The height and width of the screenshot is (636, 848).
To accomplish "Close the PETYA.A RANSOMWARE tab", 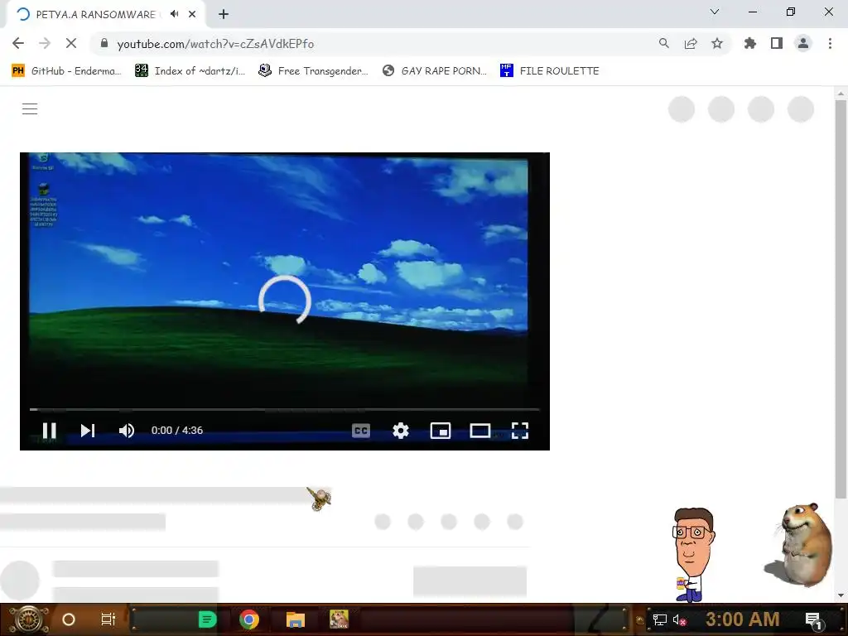I will 192,14.
